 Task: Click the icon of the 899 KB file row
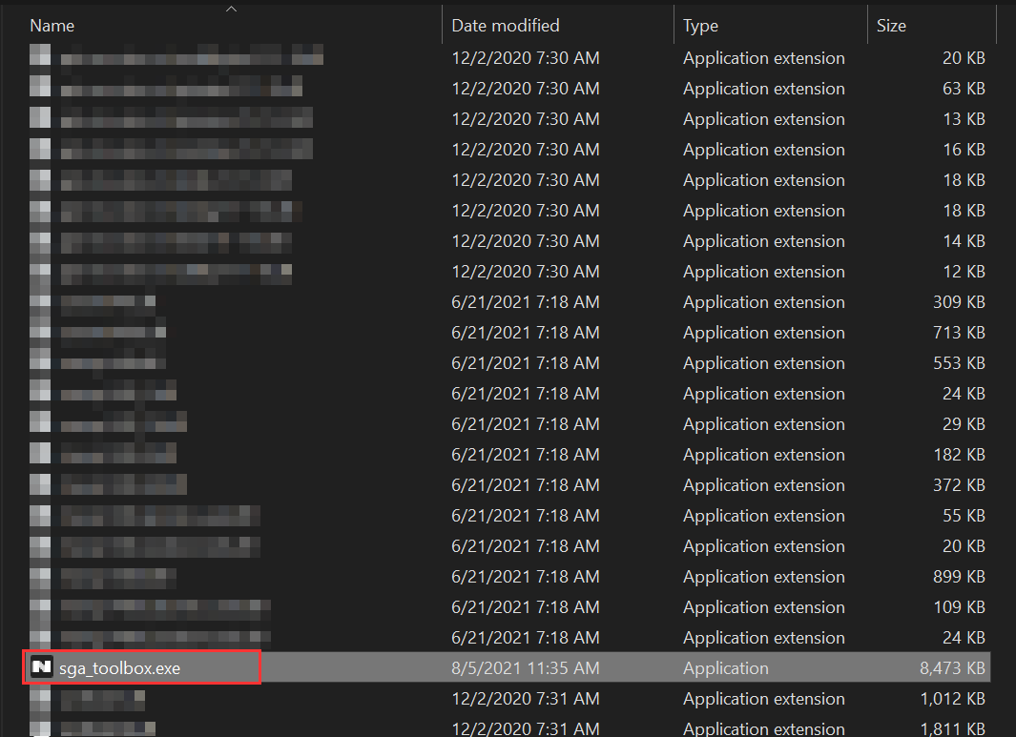coord(39,576)
